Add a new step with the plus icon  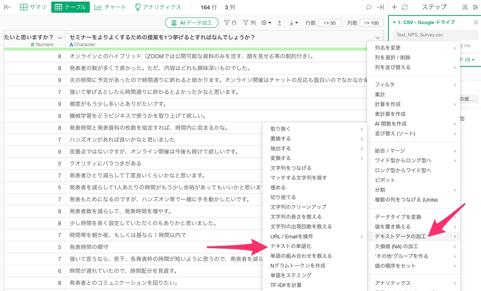click(394, 7)
